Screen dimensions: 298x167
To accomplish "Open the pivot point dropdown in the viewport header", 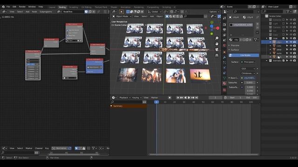I will pyautogui.click(x=165, y=12).
